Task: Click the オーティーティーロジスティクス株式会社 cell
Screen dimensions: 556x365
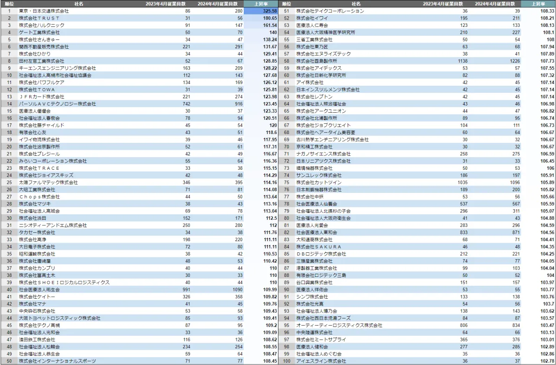Action: coord(339,325)
